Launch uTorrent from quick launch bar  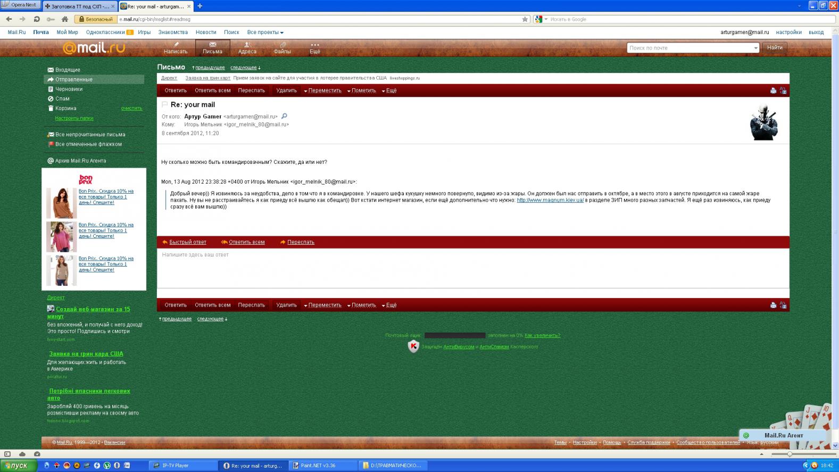point(107,466)
